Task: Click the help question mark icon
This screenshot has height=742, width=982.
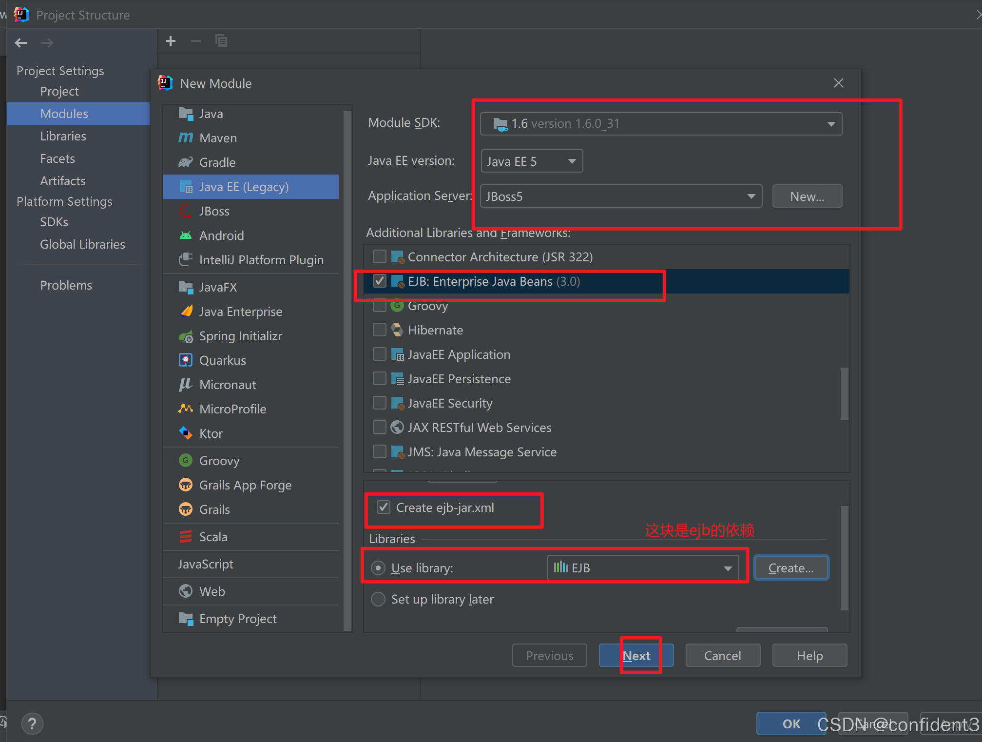Action: [32, 724]
